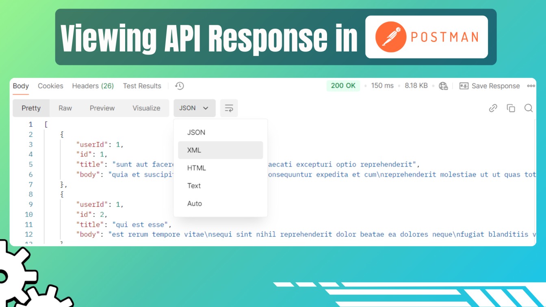This screenshot has width=546, height=307.
Task: Select the Preview view
Action: (x=102, y=108)
